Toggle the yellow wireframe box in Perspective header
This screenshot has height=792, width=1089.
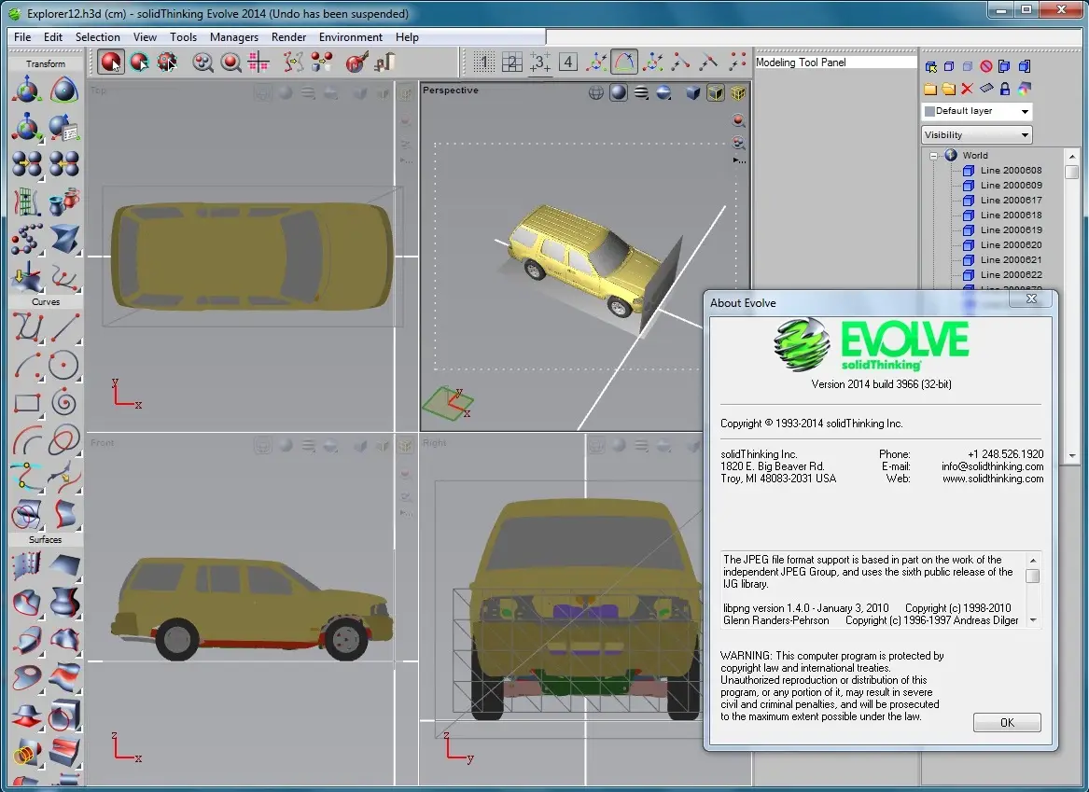[x=716, y=92]
